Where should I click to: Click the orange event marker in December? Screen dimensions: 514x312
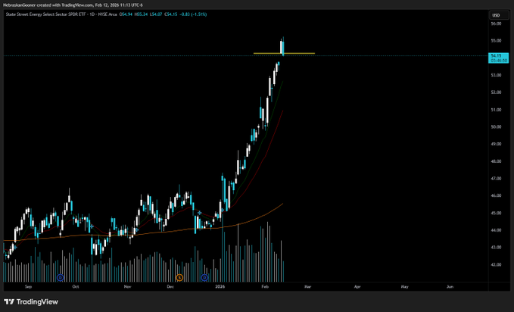[x=179, y=278]
